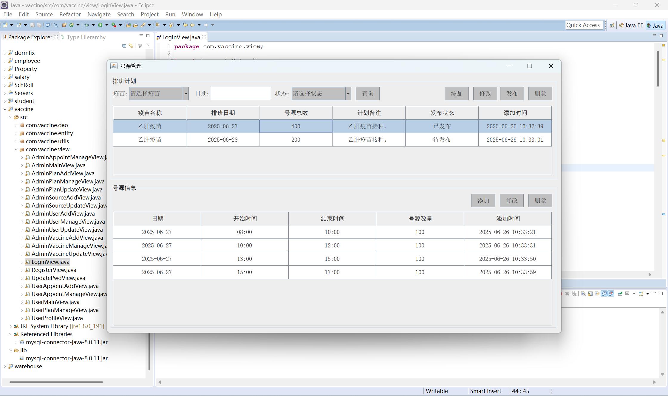The height and width of the screenshot is (396, 668).
Task: Switch to the Java EE perspective
Action: coord(631,25)
